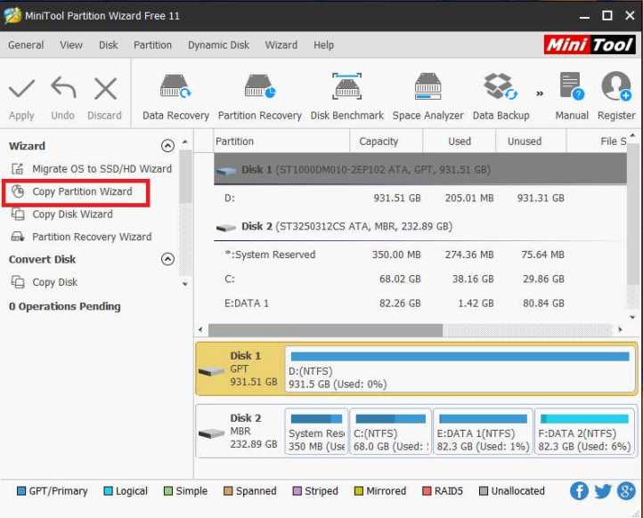Click the 0 Operations Pending label
The width and height of the screenshot is (643, 518).
[65, 306]
